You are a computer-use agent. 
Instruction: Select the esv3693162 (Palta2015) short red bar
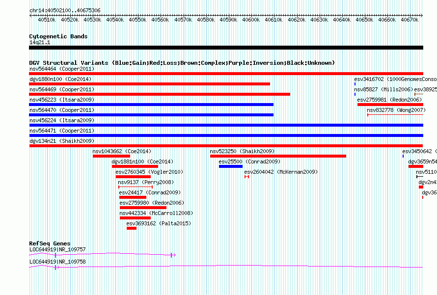(132, 228)
